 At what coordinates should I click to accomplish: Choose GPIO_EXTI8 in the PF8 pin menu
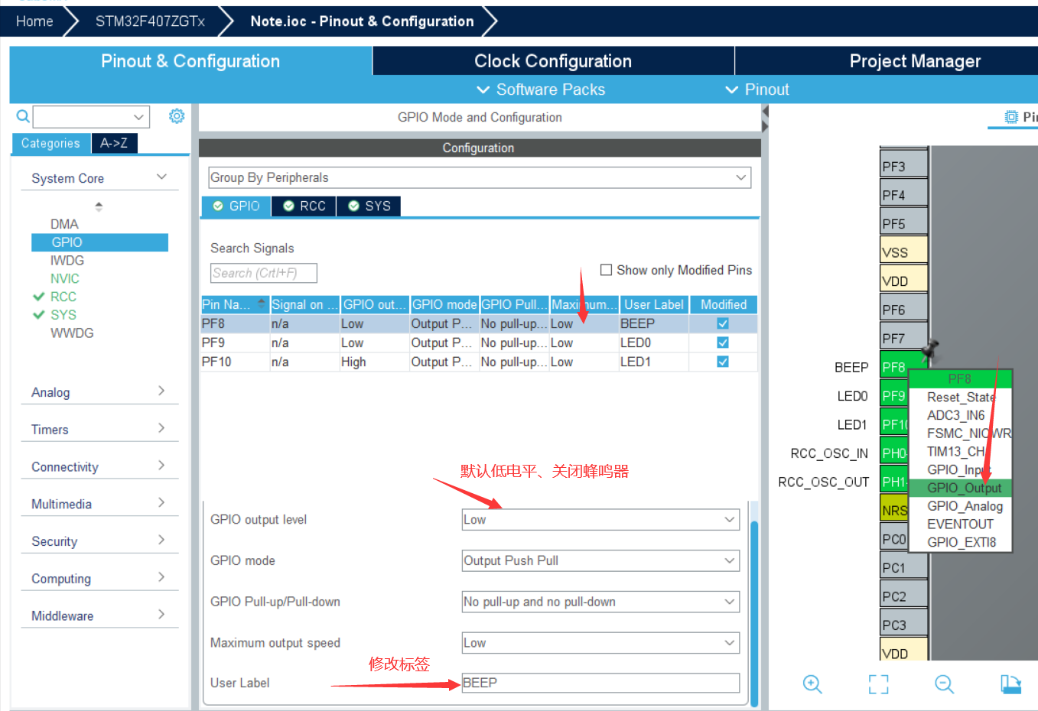[962, 543]
